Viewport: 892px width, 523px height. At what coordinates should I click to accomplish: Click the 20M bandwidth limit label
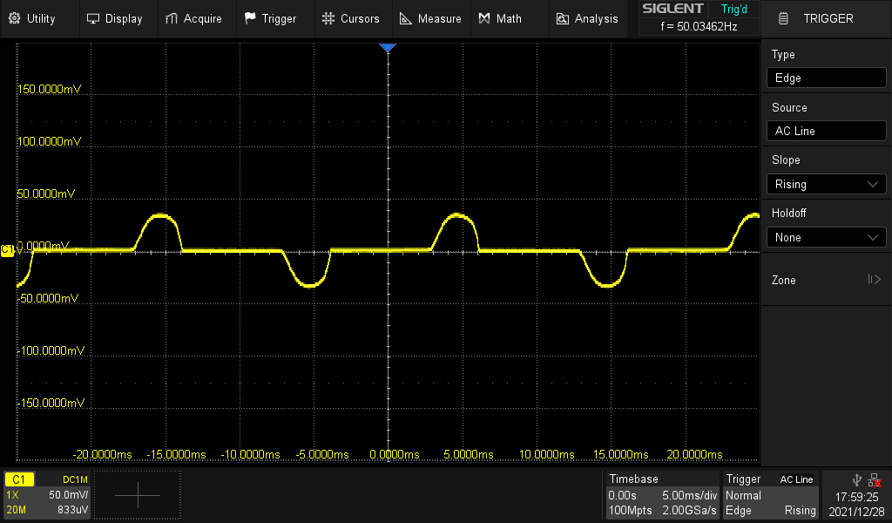click(x=16, y=510)
